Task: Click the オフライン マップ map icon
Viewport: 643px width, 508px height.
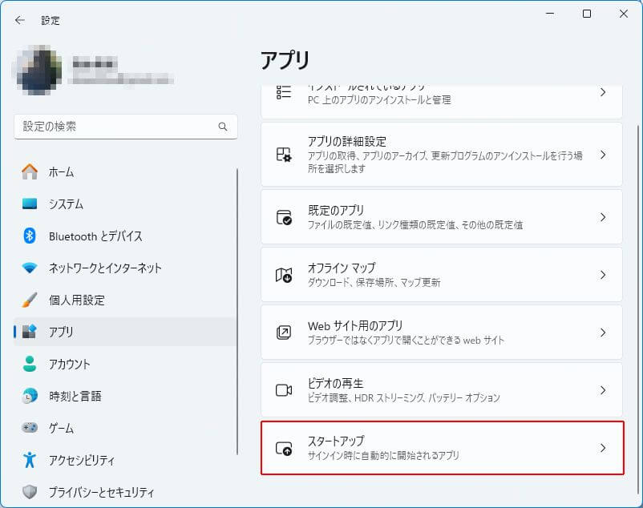Action: pyautogui.click(x=284, y=275)
